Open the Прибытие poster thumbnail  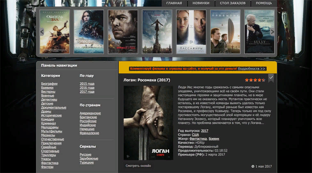pyautogui.click(x=225, y=32)
